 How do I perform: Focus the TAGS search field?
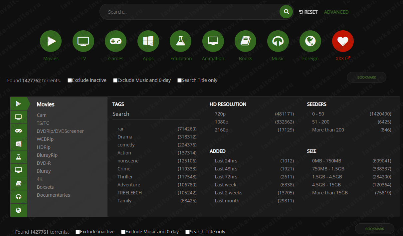click(156, 114)
